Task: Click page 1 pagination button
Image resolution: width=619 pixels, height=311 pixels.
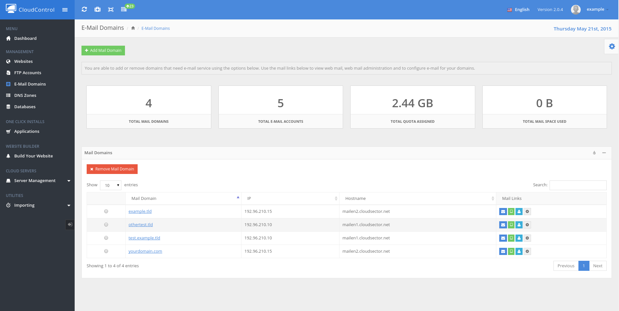Action: coord(584,266)
